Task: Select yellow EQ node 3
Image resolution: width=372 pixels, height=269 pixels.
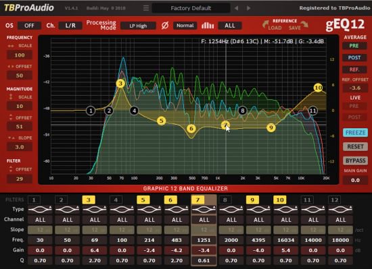Action: [x=120, y=84]
